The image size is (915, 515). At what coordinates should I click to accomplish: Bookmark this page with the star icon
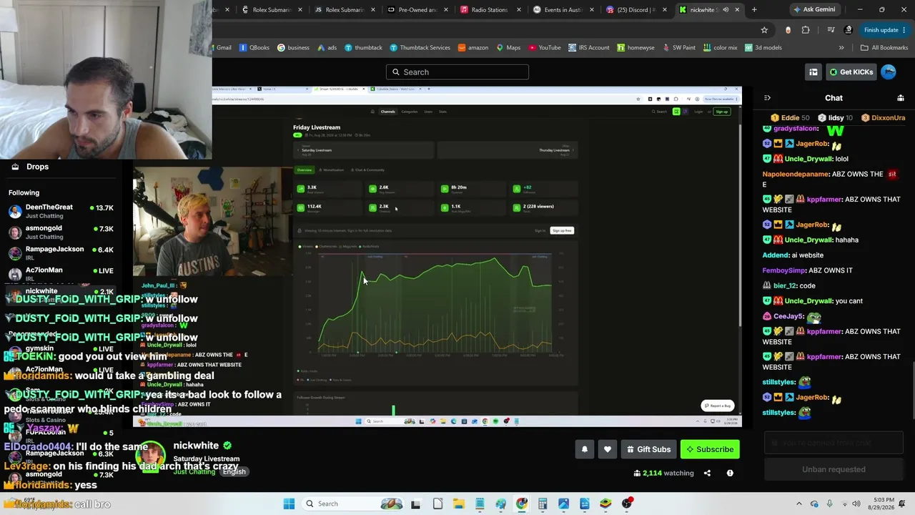764,30
